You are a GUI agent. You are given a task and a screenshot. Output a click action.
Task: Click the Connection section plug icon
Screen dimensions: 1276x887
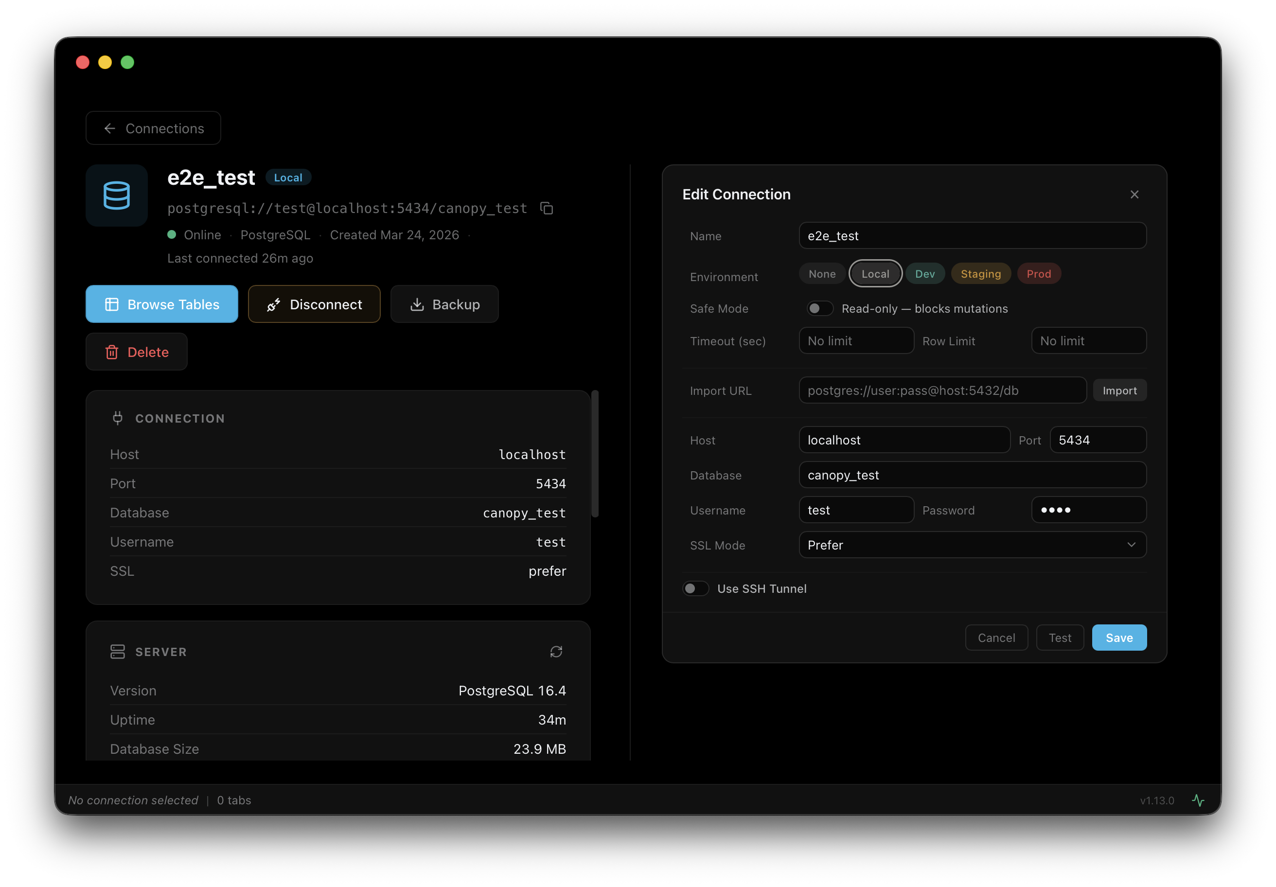(x=117, y=418)
